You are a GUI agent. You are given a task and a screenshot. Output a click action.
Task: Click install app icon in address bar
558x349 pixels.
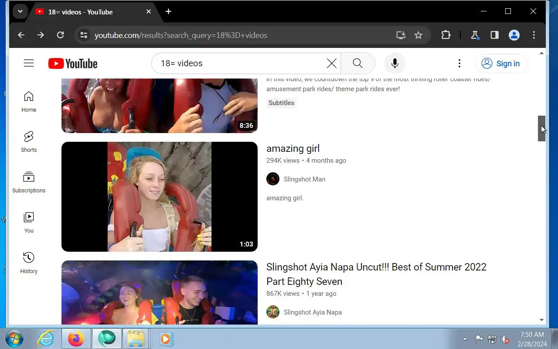coord(401,35)
